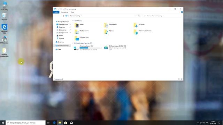Select the Корзина desktop icon
The width and height of the screenshot is (223, 125).
click(x=5, y=17)
